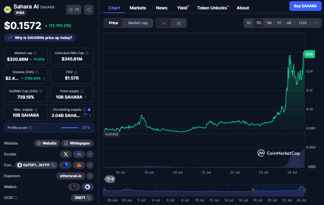Open the Market cap info tooltip icon
This screenshot has height=205, width=324.
point(35,53)
